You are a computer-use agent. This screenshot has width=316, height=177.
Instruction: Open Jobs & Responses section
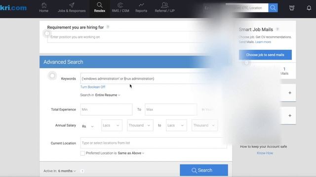click(72, 8)
